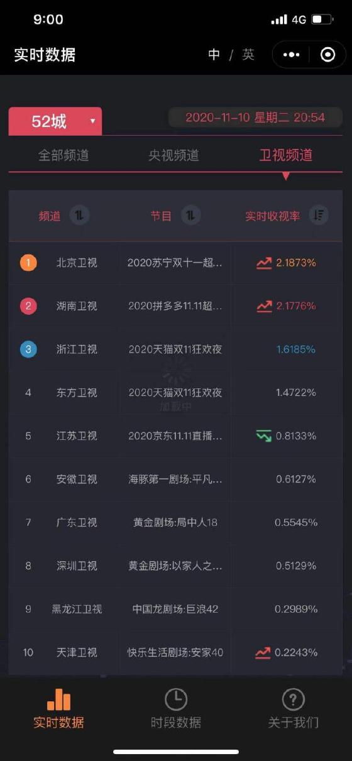Tap falling trend icon for 江苏卫视
The height and width of the screenshot is (761, 352).
coord(264,435)
